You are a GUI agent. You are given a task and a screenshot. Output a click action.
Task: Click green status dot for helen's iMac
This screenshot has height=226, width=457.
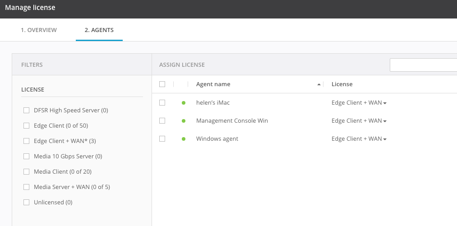pos(184,103)
